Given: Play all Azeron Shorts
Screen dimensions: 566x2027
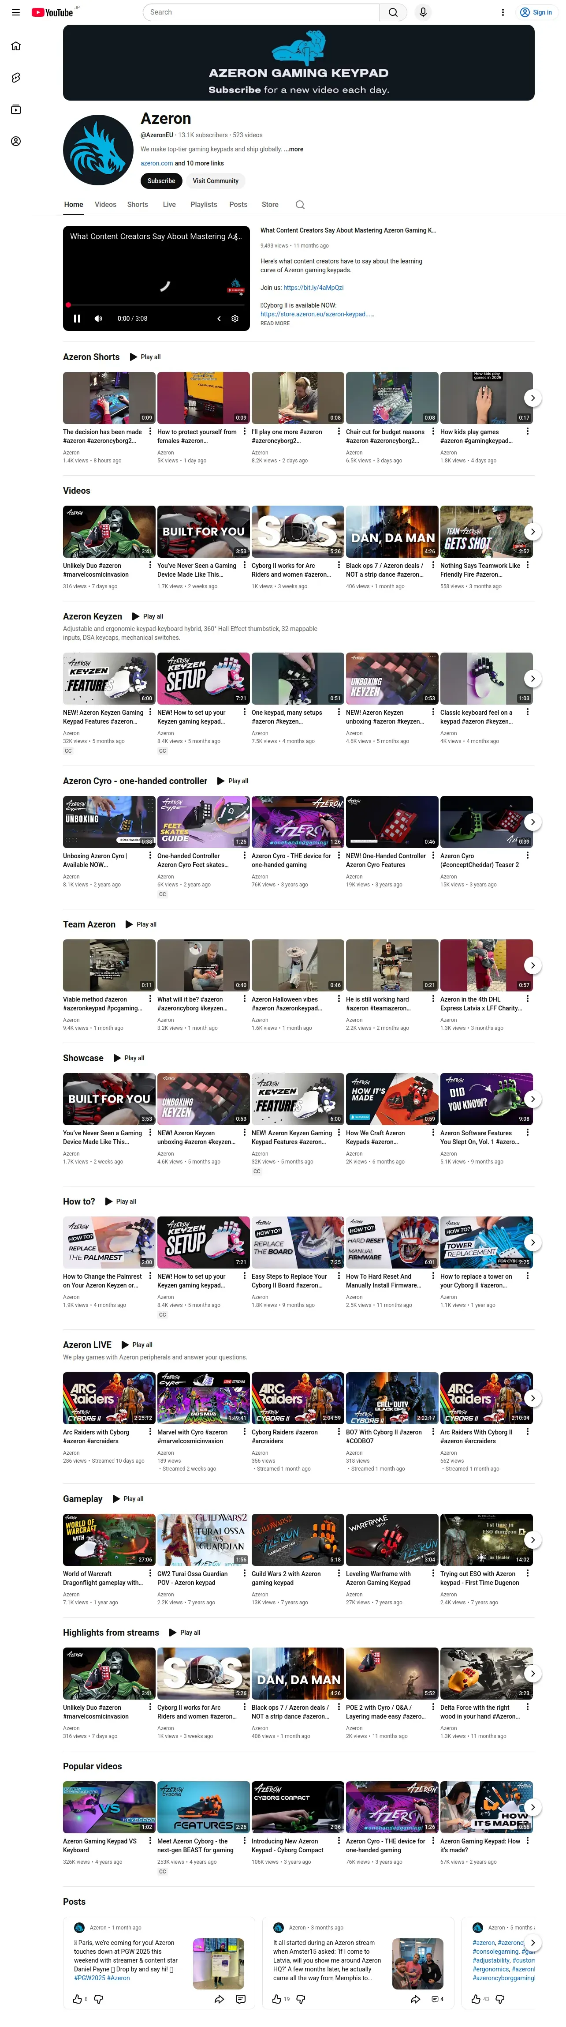Looking at the screenshot, I should click(145, 357).
